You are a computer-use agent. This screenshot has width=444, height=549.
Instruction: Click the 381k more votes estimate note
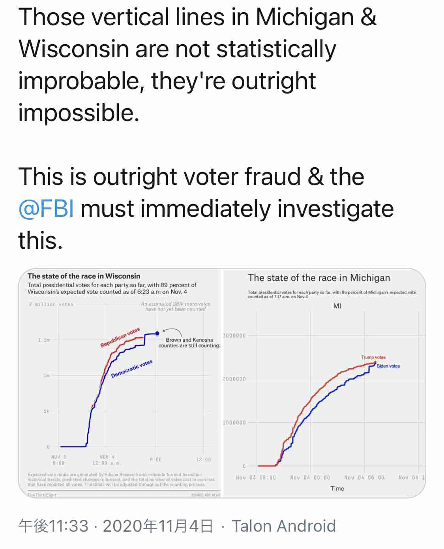pyautogui.click(x=176, y=306)
